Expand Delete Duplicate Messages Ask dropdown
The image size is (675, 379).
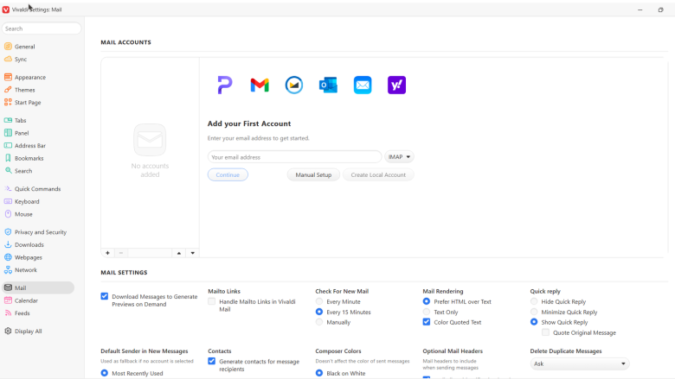tap(580, 364)
